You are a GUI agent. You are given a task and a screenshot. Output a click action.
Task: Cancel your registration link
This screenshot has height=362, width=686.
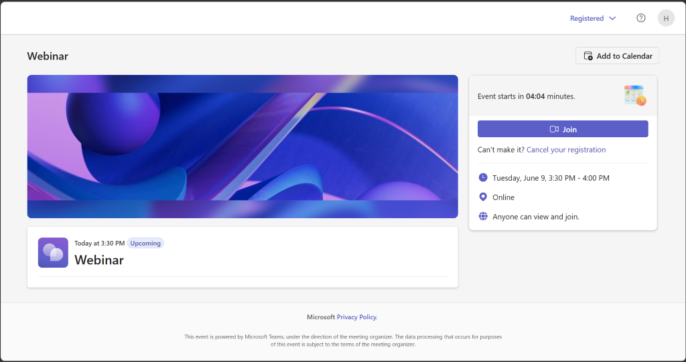pos(566,149)
